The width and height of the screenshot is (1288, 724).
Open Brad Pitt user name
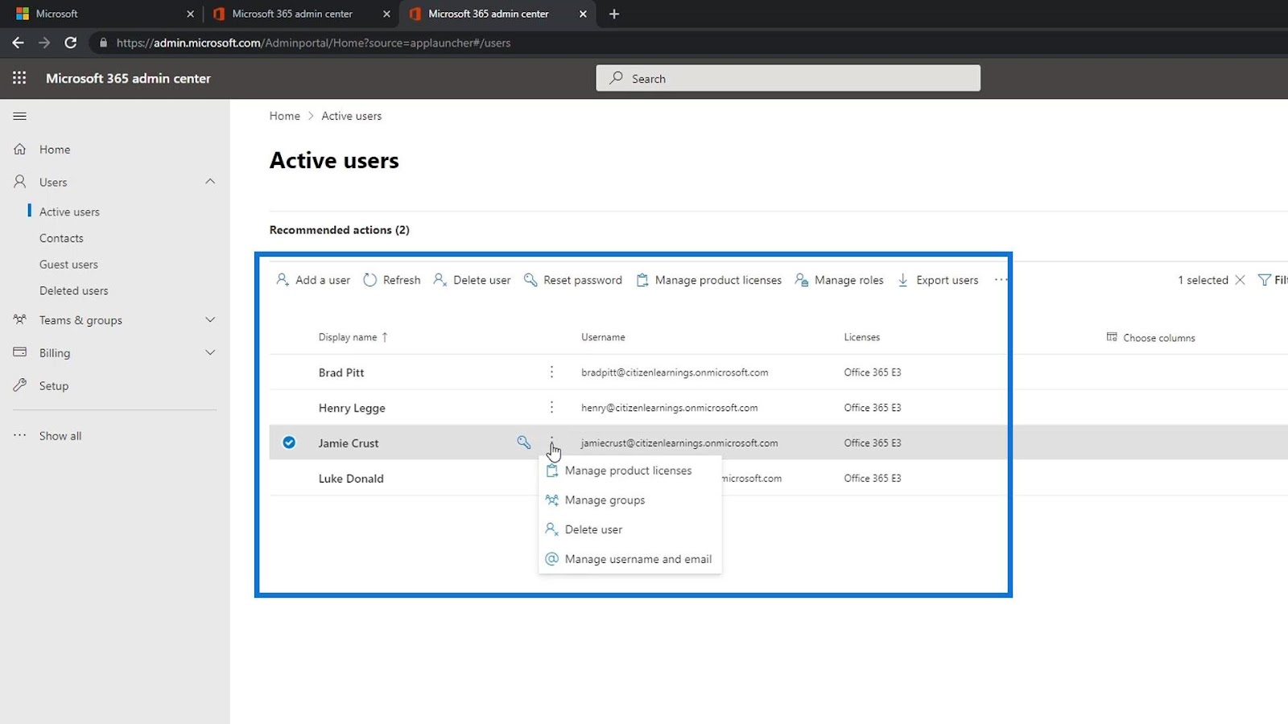[x=341, y=372]
